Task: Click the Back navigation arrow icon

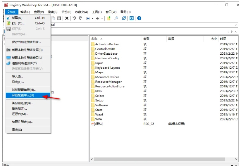Action: pyautogui.click(x=88, y=18)
